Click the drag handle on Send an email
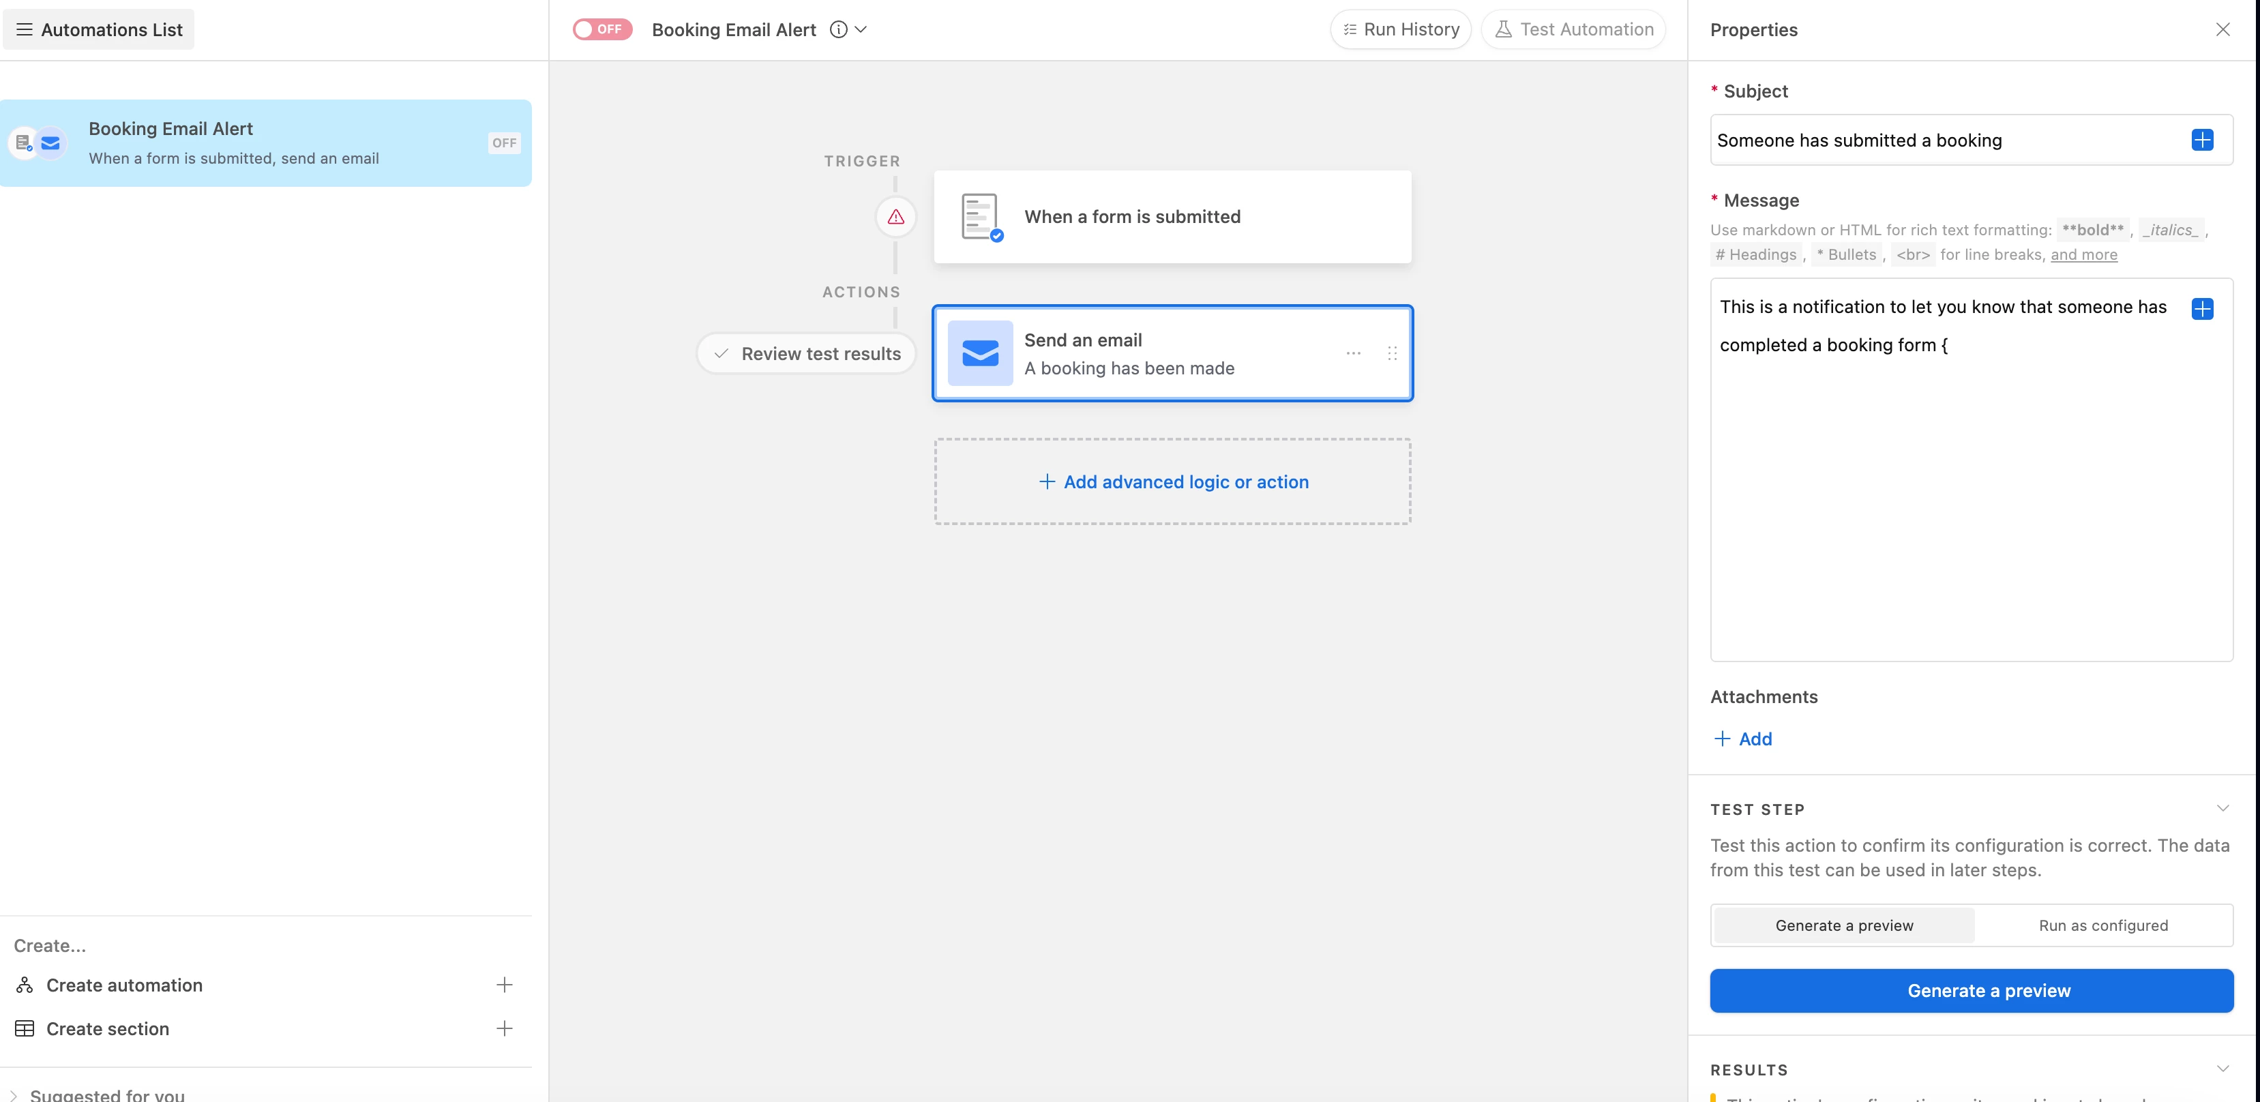Screen dimensions: 2260x1102 (x=1393, y=354)
